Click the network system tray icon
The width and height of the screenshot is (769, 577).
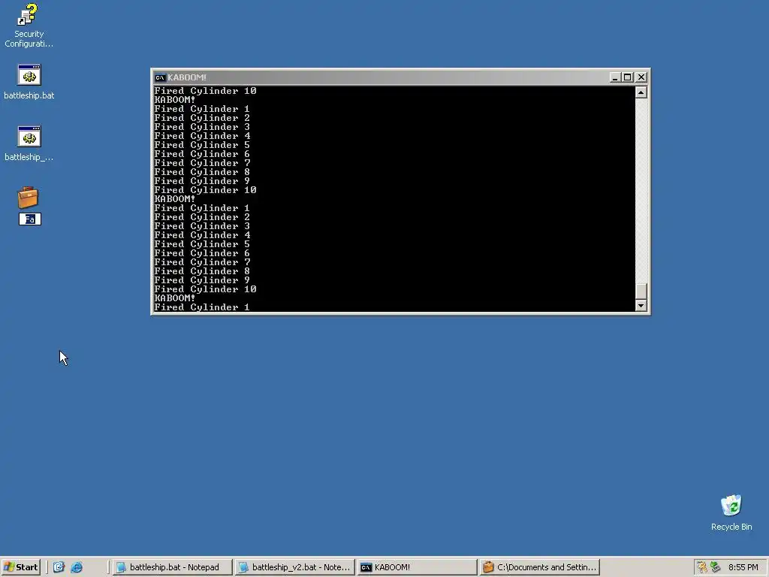click(716, 567)
